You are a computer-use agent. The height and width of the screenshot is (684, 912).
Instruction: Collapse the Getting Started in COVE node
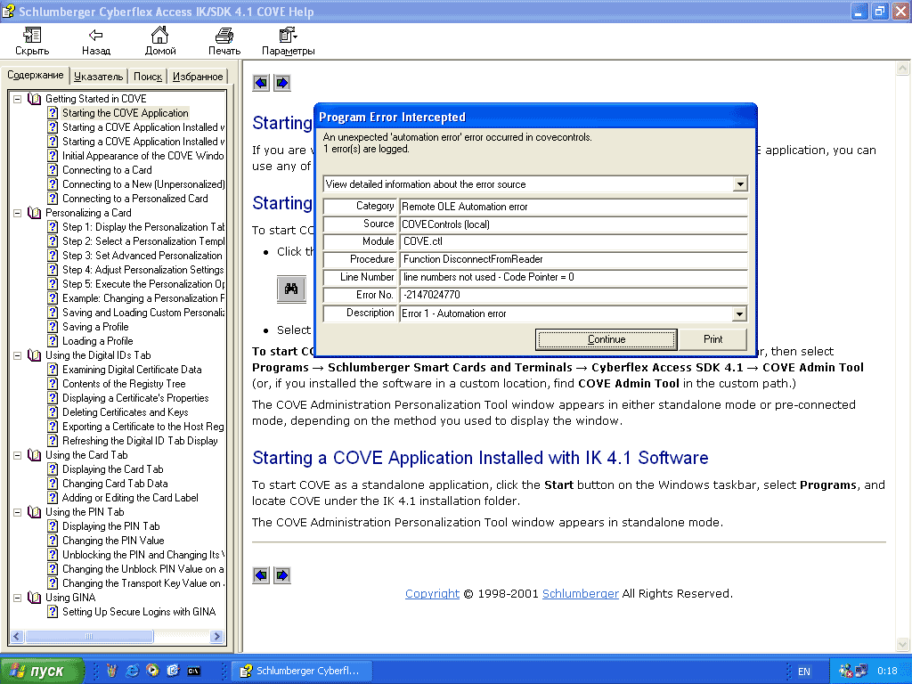point(18,99)
